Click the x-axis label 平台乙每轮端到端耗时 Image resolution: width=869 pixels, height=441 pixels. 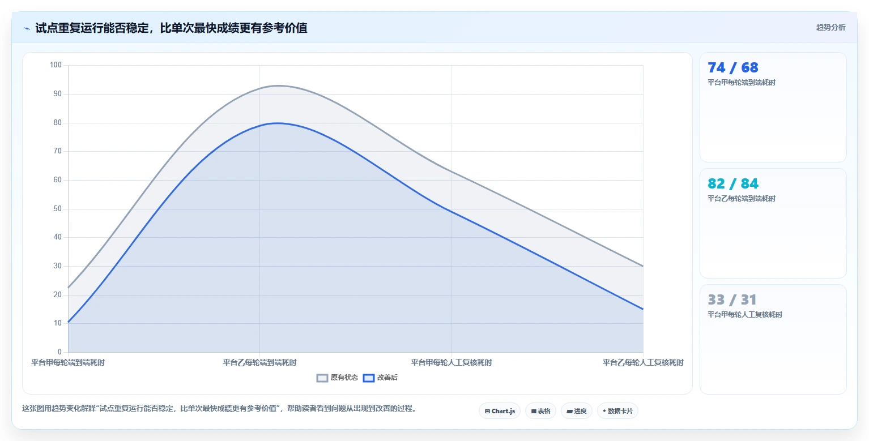click(259, 362)
